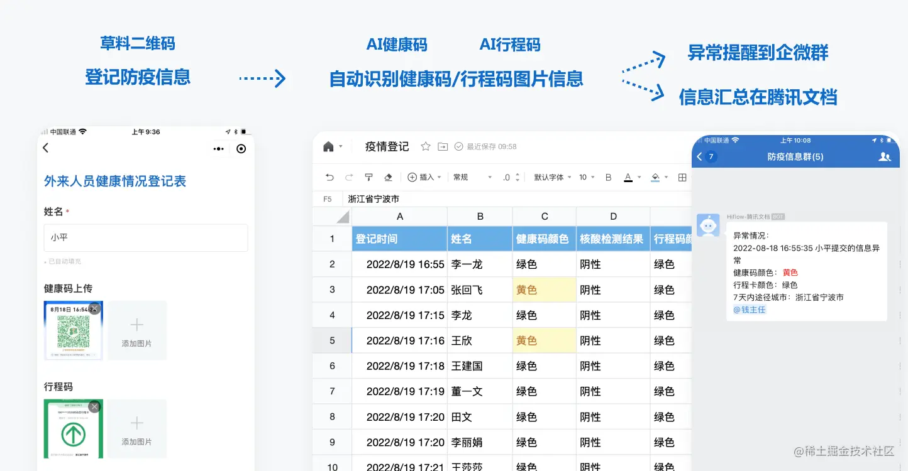Screen dimensions: 908x471
Task: Add image under 行程码 section
Action: tap(136, 429)
